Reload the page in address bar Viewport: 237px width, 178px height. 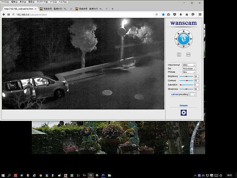157,14
